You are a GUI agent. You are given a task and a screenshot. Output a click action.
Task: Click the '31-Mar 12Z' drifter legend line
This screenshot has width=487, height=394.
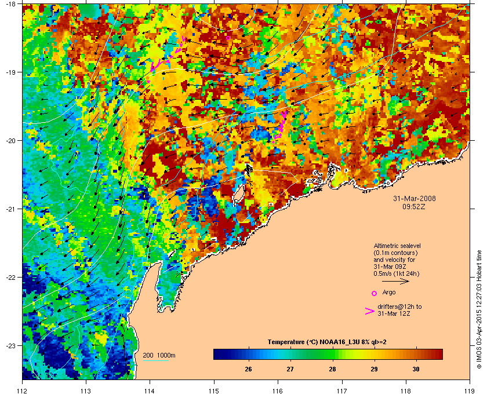coord(394,313)
